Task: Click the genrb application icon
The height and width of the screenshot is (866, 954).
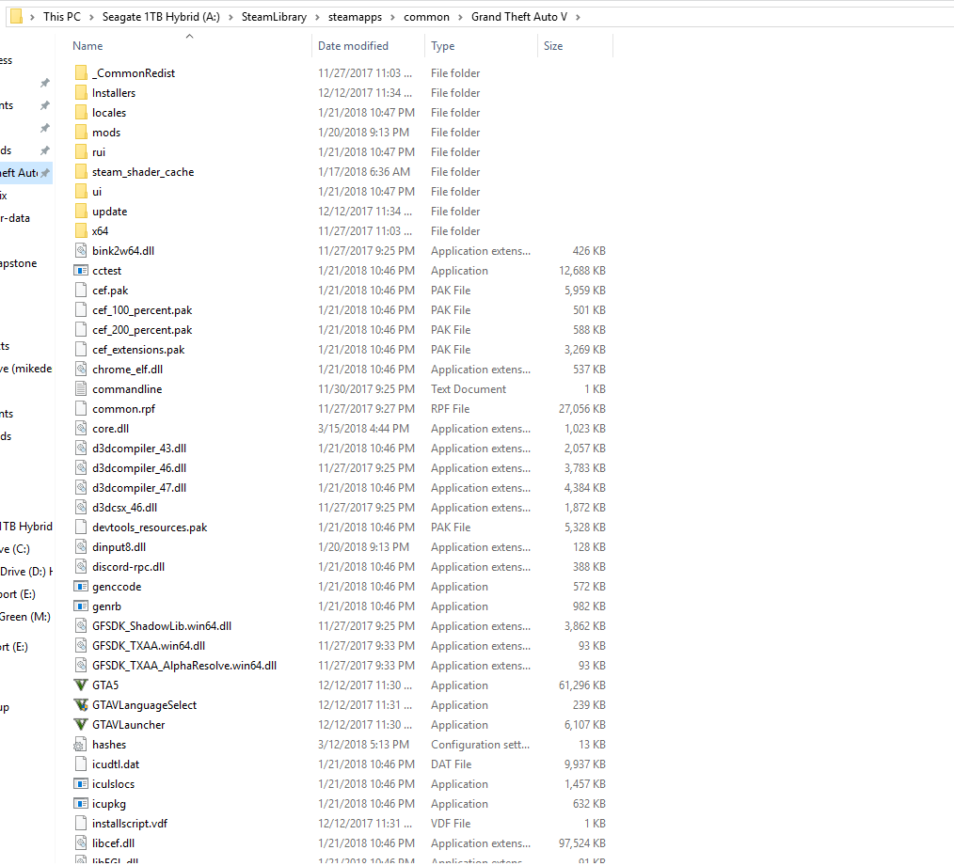Action: click(x=81, y=606)
